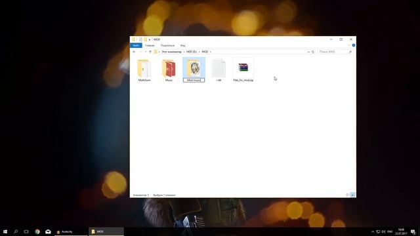Click the Explorer window folder icon in title bar
Viewport: 420px width, 236px height.
(x=133, y=39)
